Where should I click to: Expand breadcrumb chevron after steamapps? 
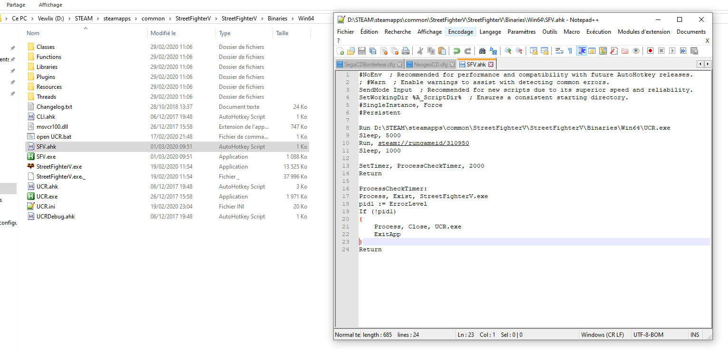point(137,19)
